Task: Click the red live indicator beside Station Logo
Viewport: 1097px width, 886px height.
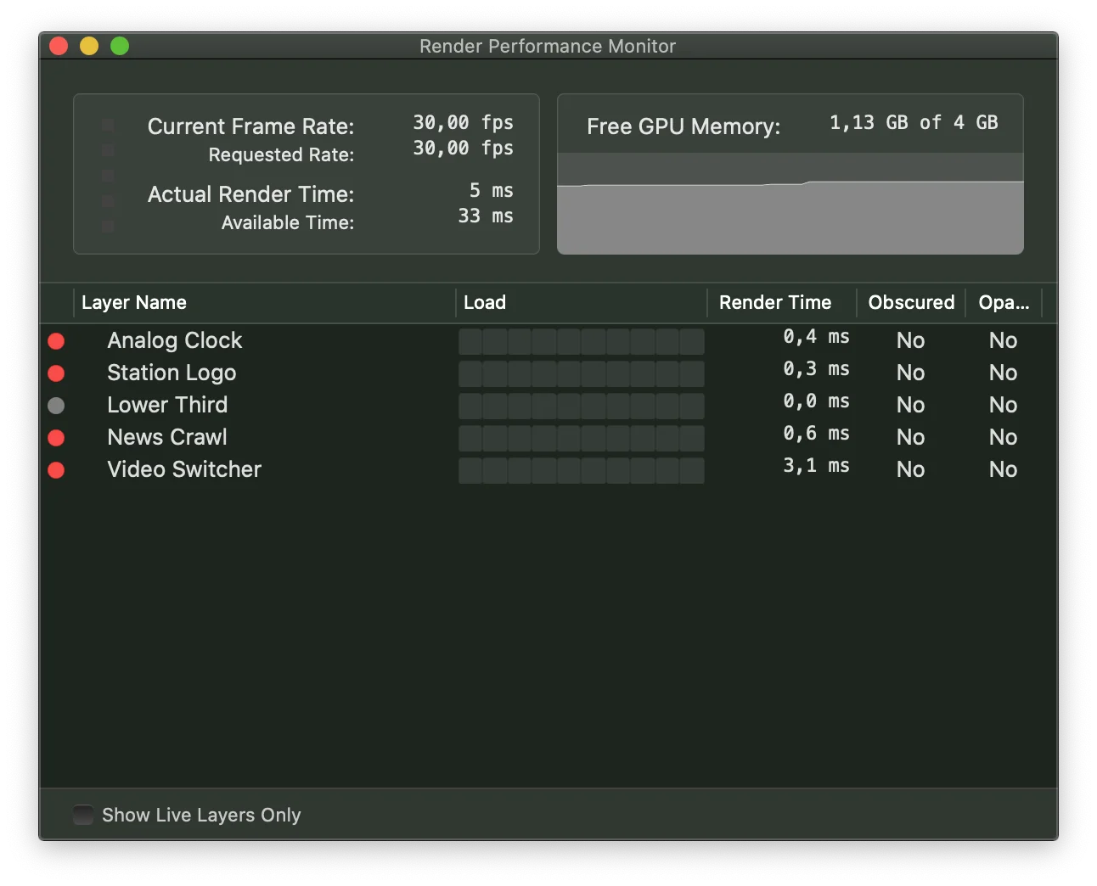Action: pyautogui.click(x=56, y=373)
